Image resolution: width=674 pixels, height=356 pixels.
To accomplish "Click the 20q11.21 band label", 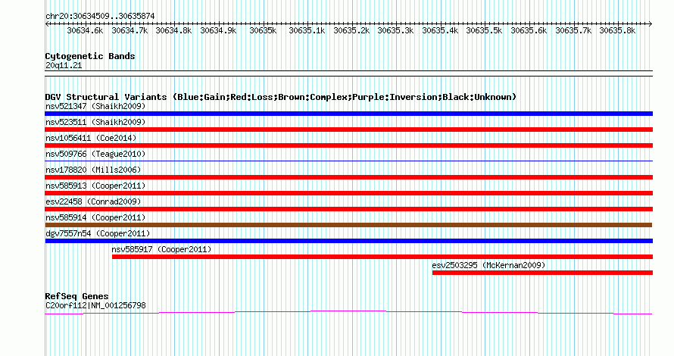I will pyautogui.click(x=64, y=65).
